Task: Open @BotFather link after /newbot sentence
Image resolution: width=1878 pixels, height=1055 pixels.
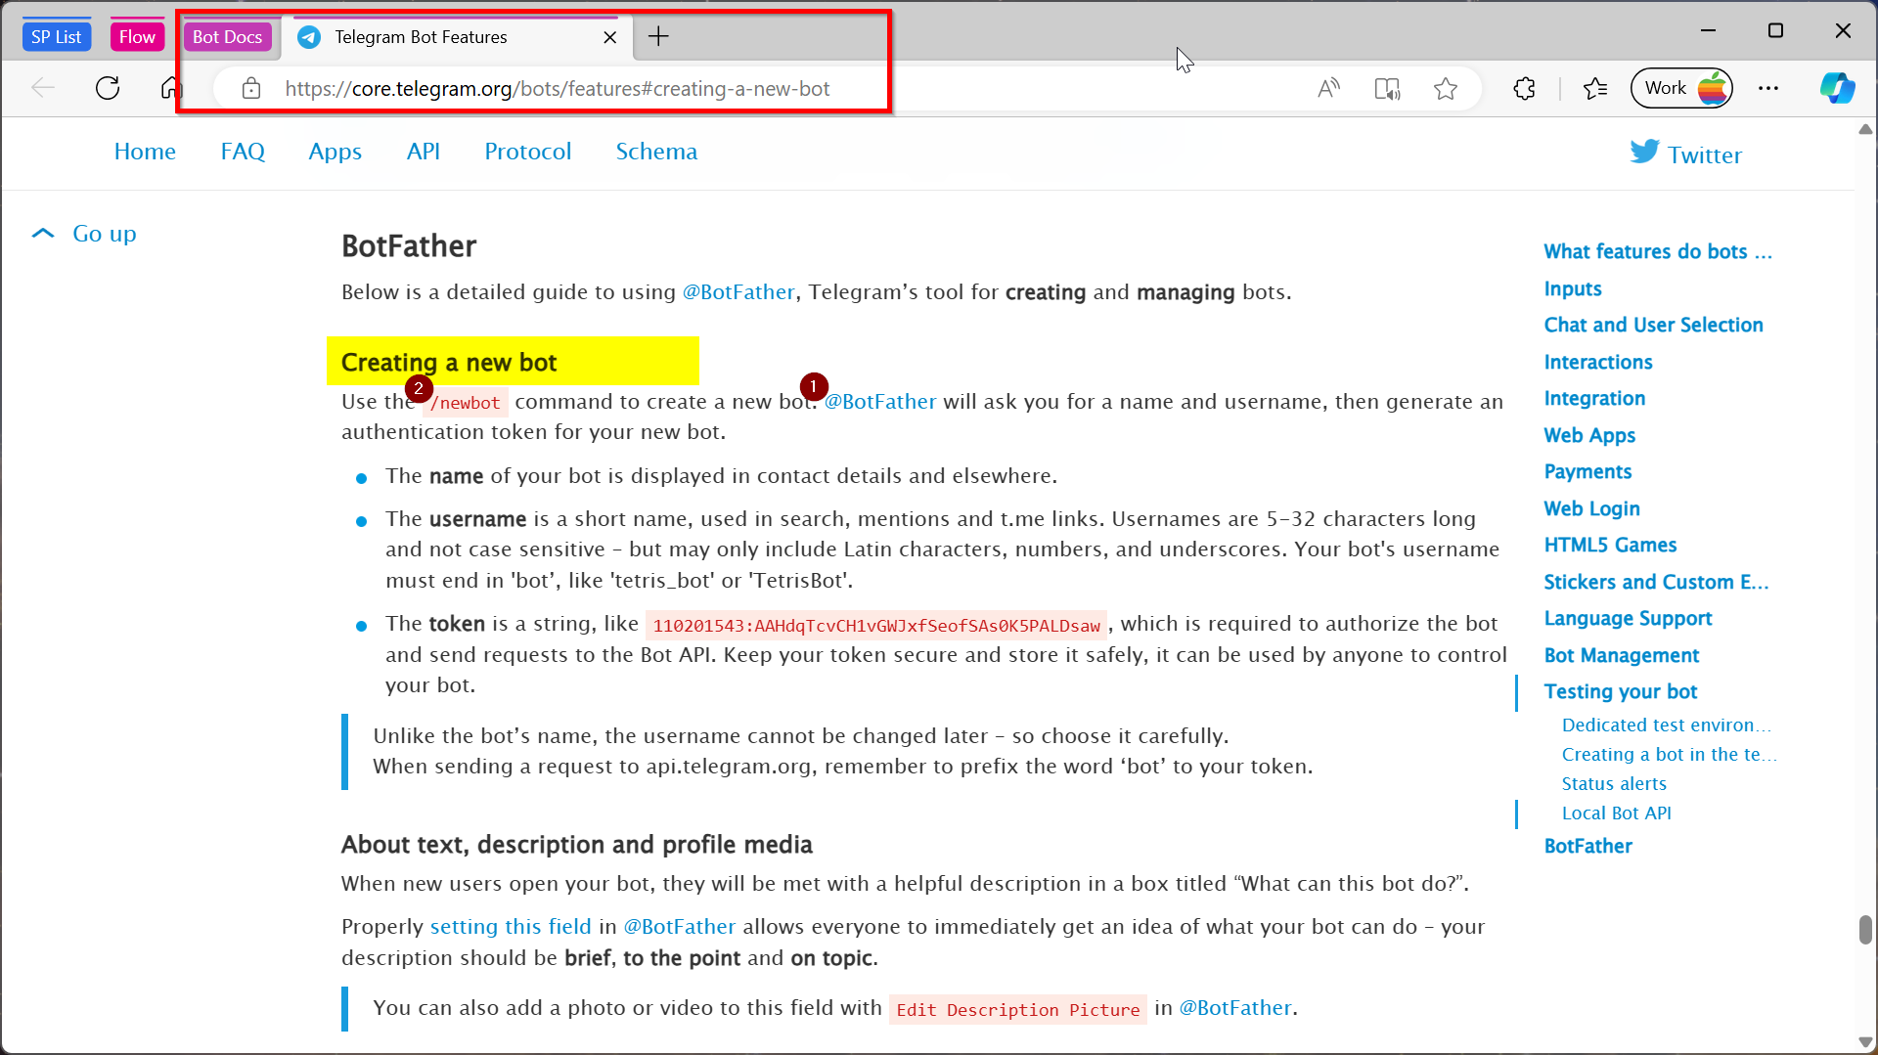Action: pos(879,402)
